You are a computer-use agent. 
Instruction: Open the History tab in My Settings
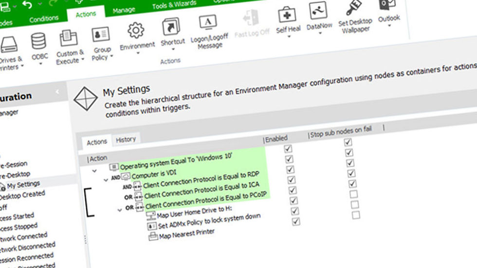[126, 140]
